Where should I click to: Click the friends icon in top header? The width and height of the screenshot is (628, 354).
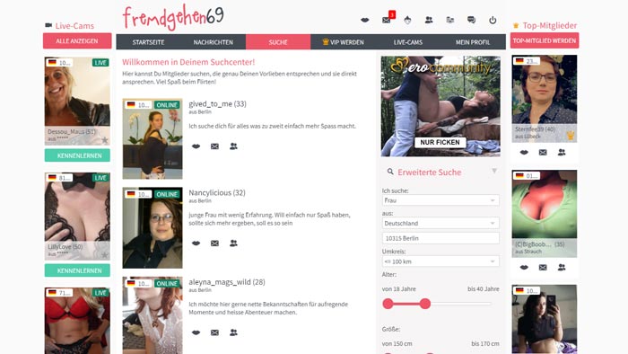[429, 20]
